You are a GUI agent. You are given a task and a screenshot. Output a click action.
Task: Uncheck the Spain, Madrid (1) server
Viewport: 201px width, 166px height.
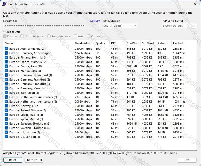(6, 115)
